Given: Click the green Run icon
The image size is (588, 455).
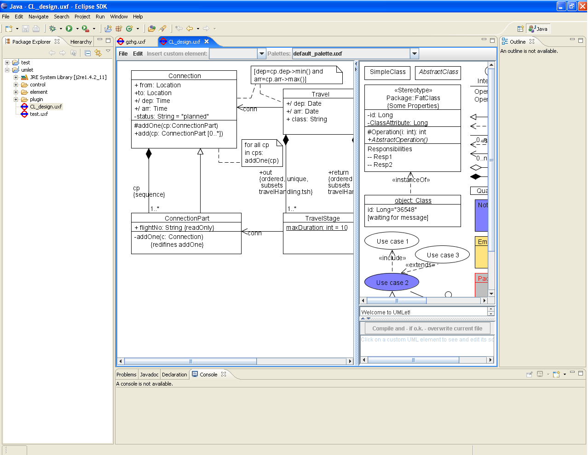Looking at the screenshot, I should 69,28.
